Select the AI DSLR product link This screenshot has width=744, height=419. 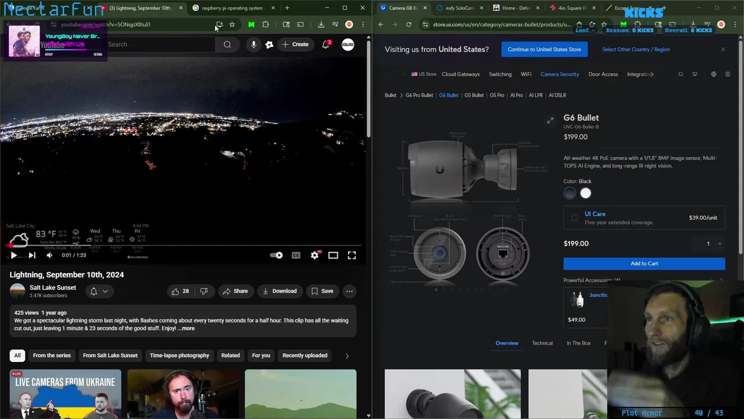click(x=557, y=95)
